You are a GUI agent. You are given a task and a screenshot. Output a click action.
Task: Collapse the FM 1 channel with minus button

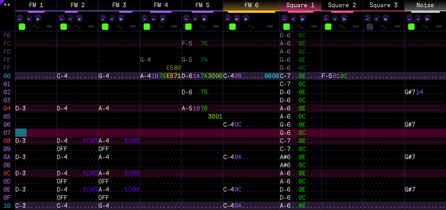(x=20, y=19)
